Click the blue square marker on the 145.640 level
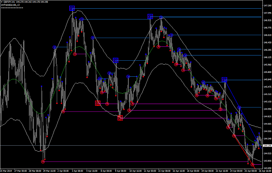272x173 pixels. click(225, 80)
